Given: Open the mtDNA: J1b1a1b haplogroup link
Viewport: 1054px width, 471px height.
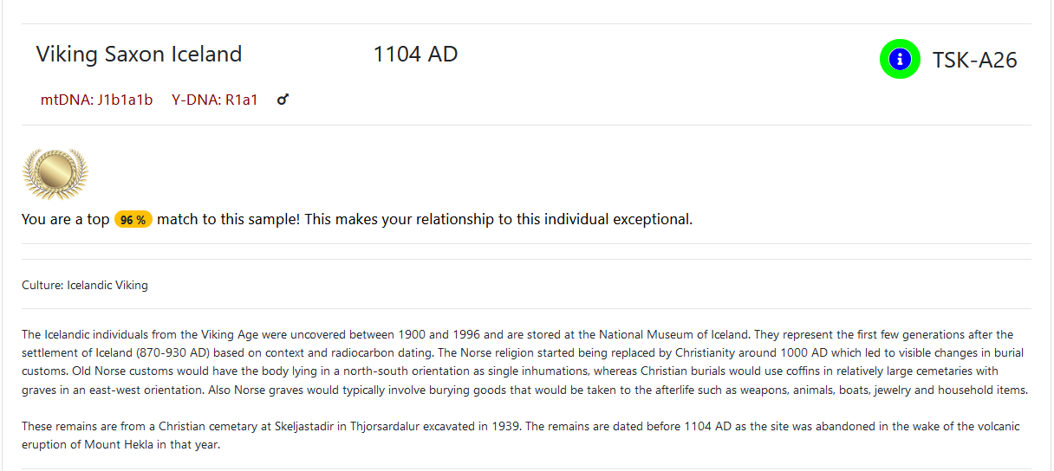Looking at the screenshot, I should tap(96, 100).
